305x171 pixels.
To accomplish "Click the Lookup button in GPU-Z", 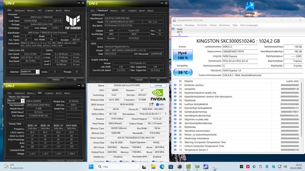I will coord(158,85).
